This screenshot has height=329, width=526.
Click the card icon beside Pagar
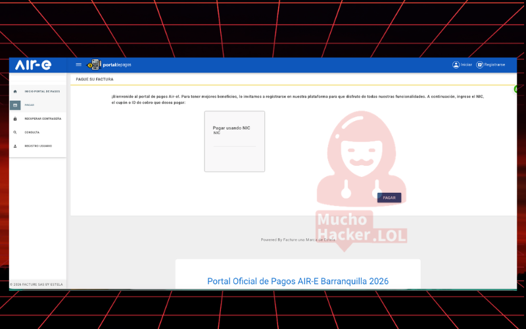coord(15,105)
